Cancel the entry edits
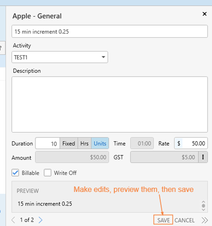The image size is (212, 226). point(185,220)
